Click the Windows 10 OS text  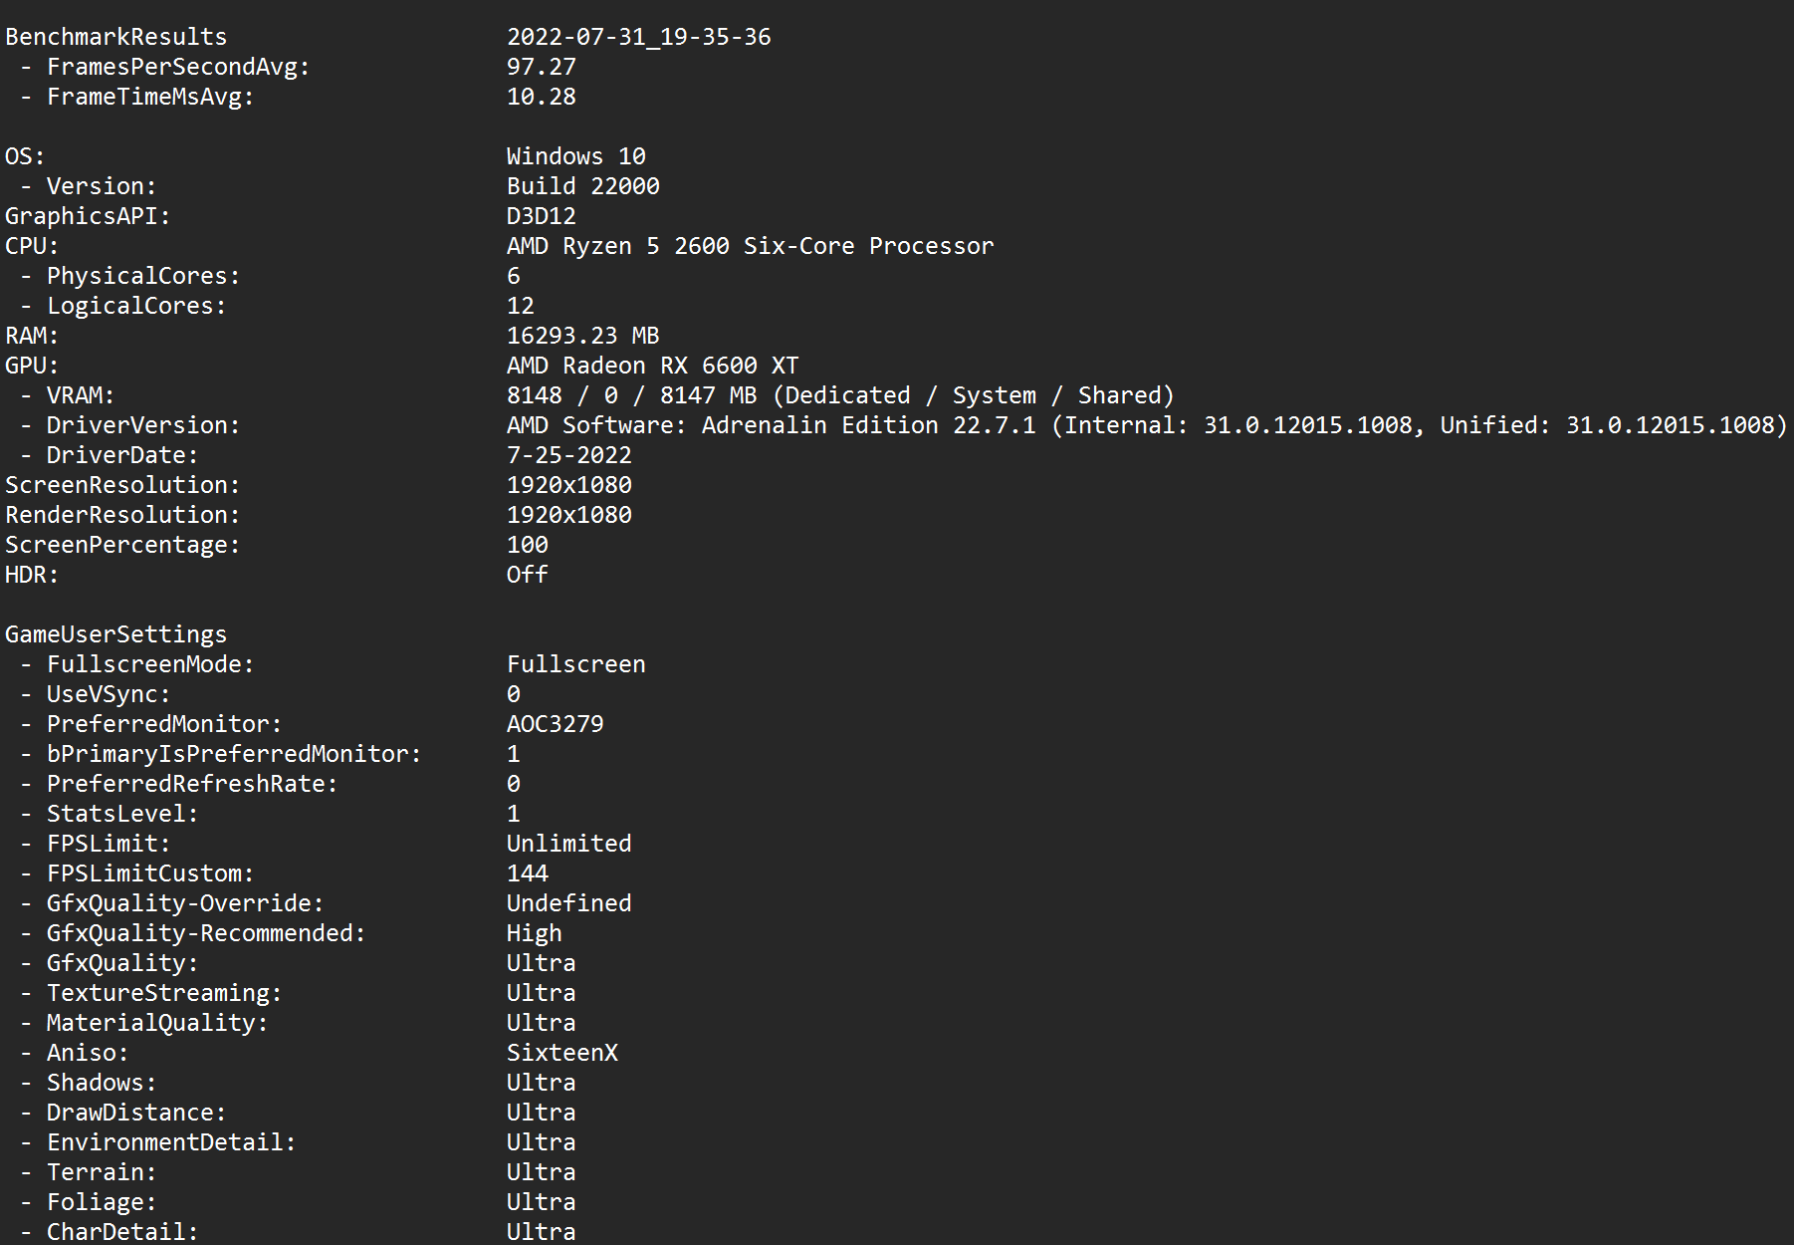pyautogui.click(x=575, y=156)
